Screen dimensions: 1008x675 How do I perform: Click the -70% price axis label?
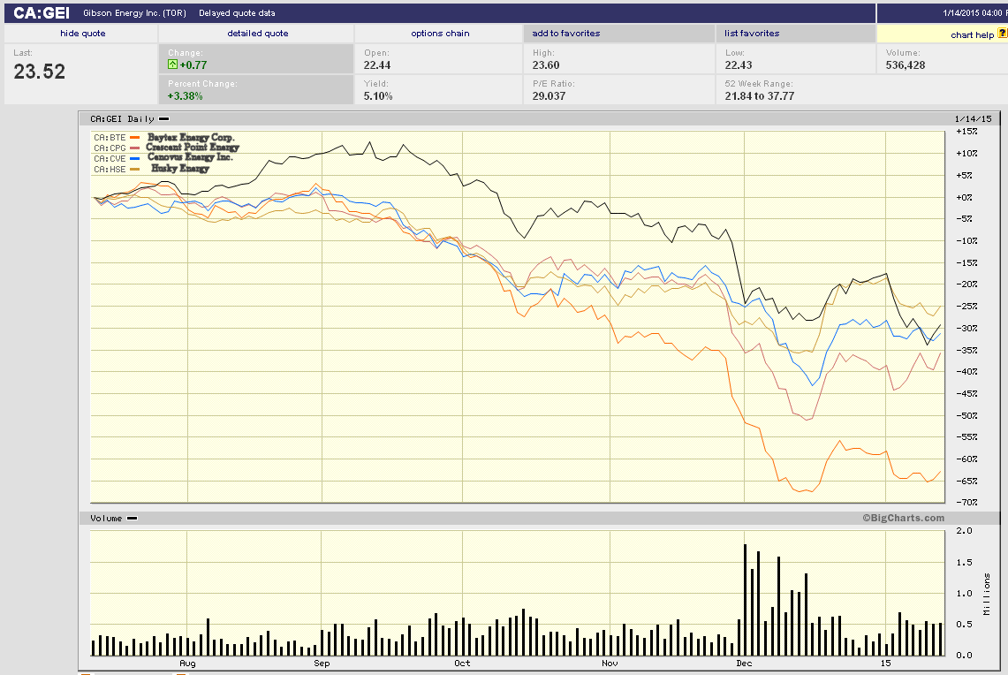point(966,502)
